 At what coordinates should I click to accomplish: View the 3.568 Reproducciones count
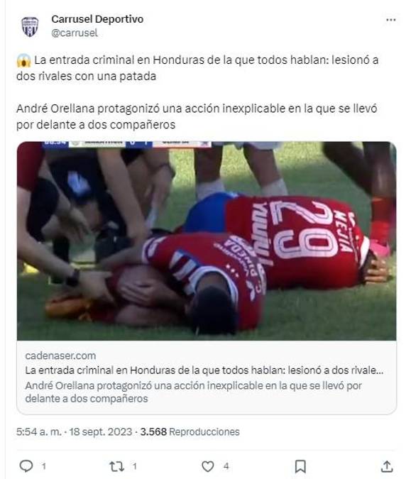coord(190,431)
